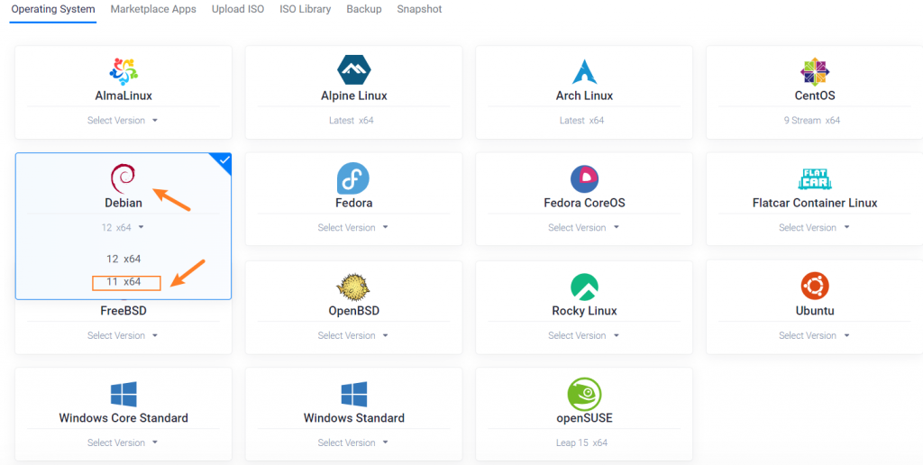Click CentOS 9 Stream x64 version text

pos(812,120)
